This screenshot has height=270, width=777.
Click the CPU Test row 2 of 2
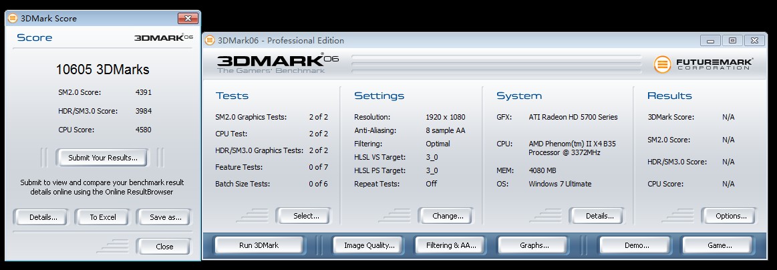point(271,134)
